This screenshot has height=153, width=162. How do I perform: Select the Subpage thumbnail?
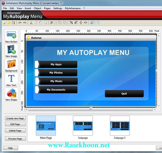pyautogui.click(x=83, y=125)
